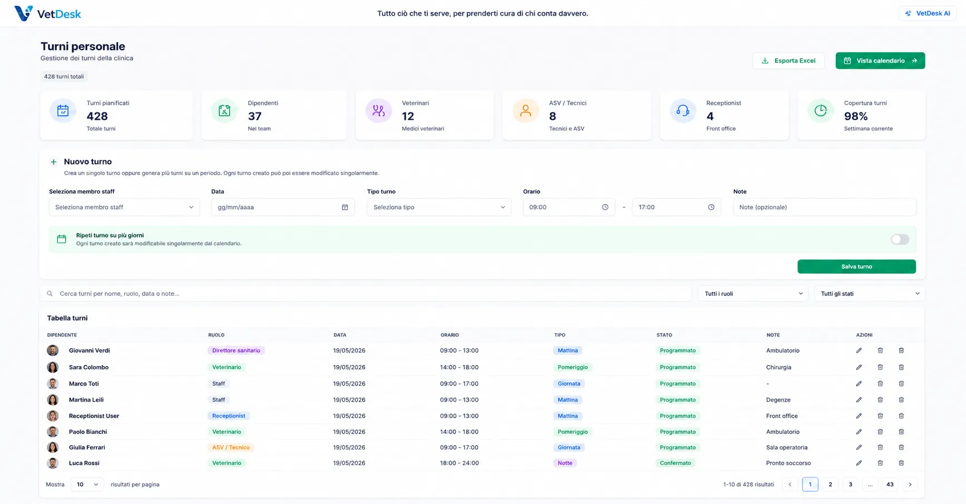Click the VetDesk logo
The image size is (966, 504).
(48, 13)
